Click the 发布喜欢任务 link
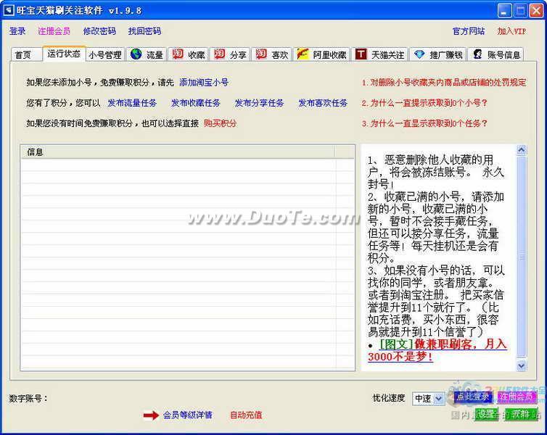547x435 pixels. (x=323, y=103)
